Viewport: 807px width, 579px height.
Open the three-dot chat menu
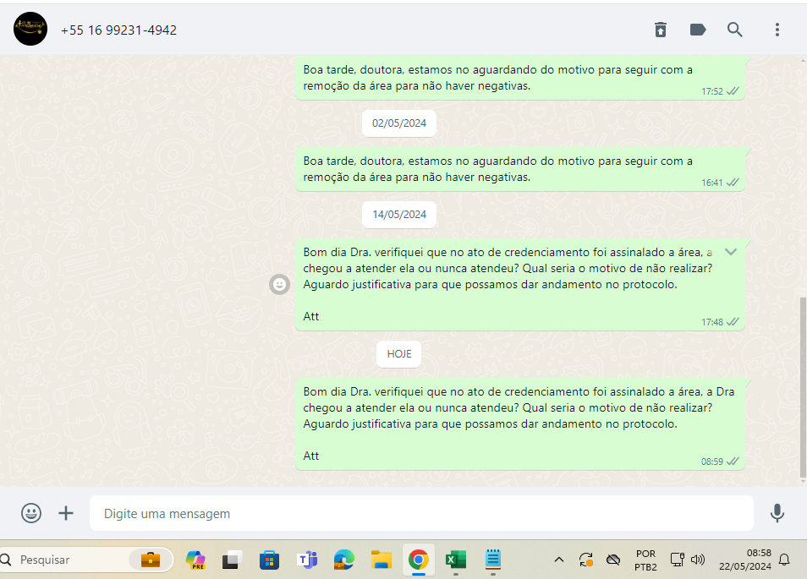coord(777,30)
